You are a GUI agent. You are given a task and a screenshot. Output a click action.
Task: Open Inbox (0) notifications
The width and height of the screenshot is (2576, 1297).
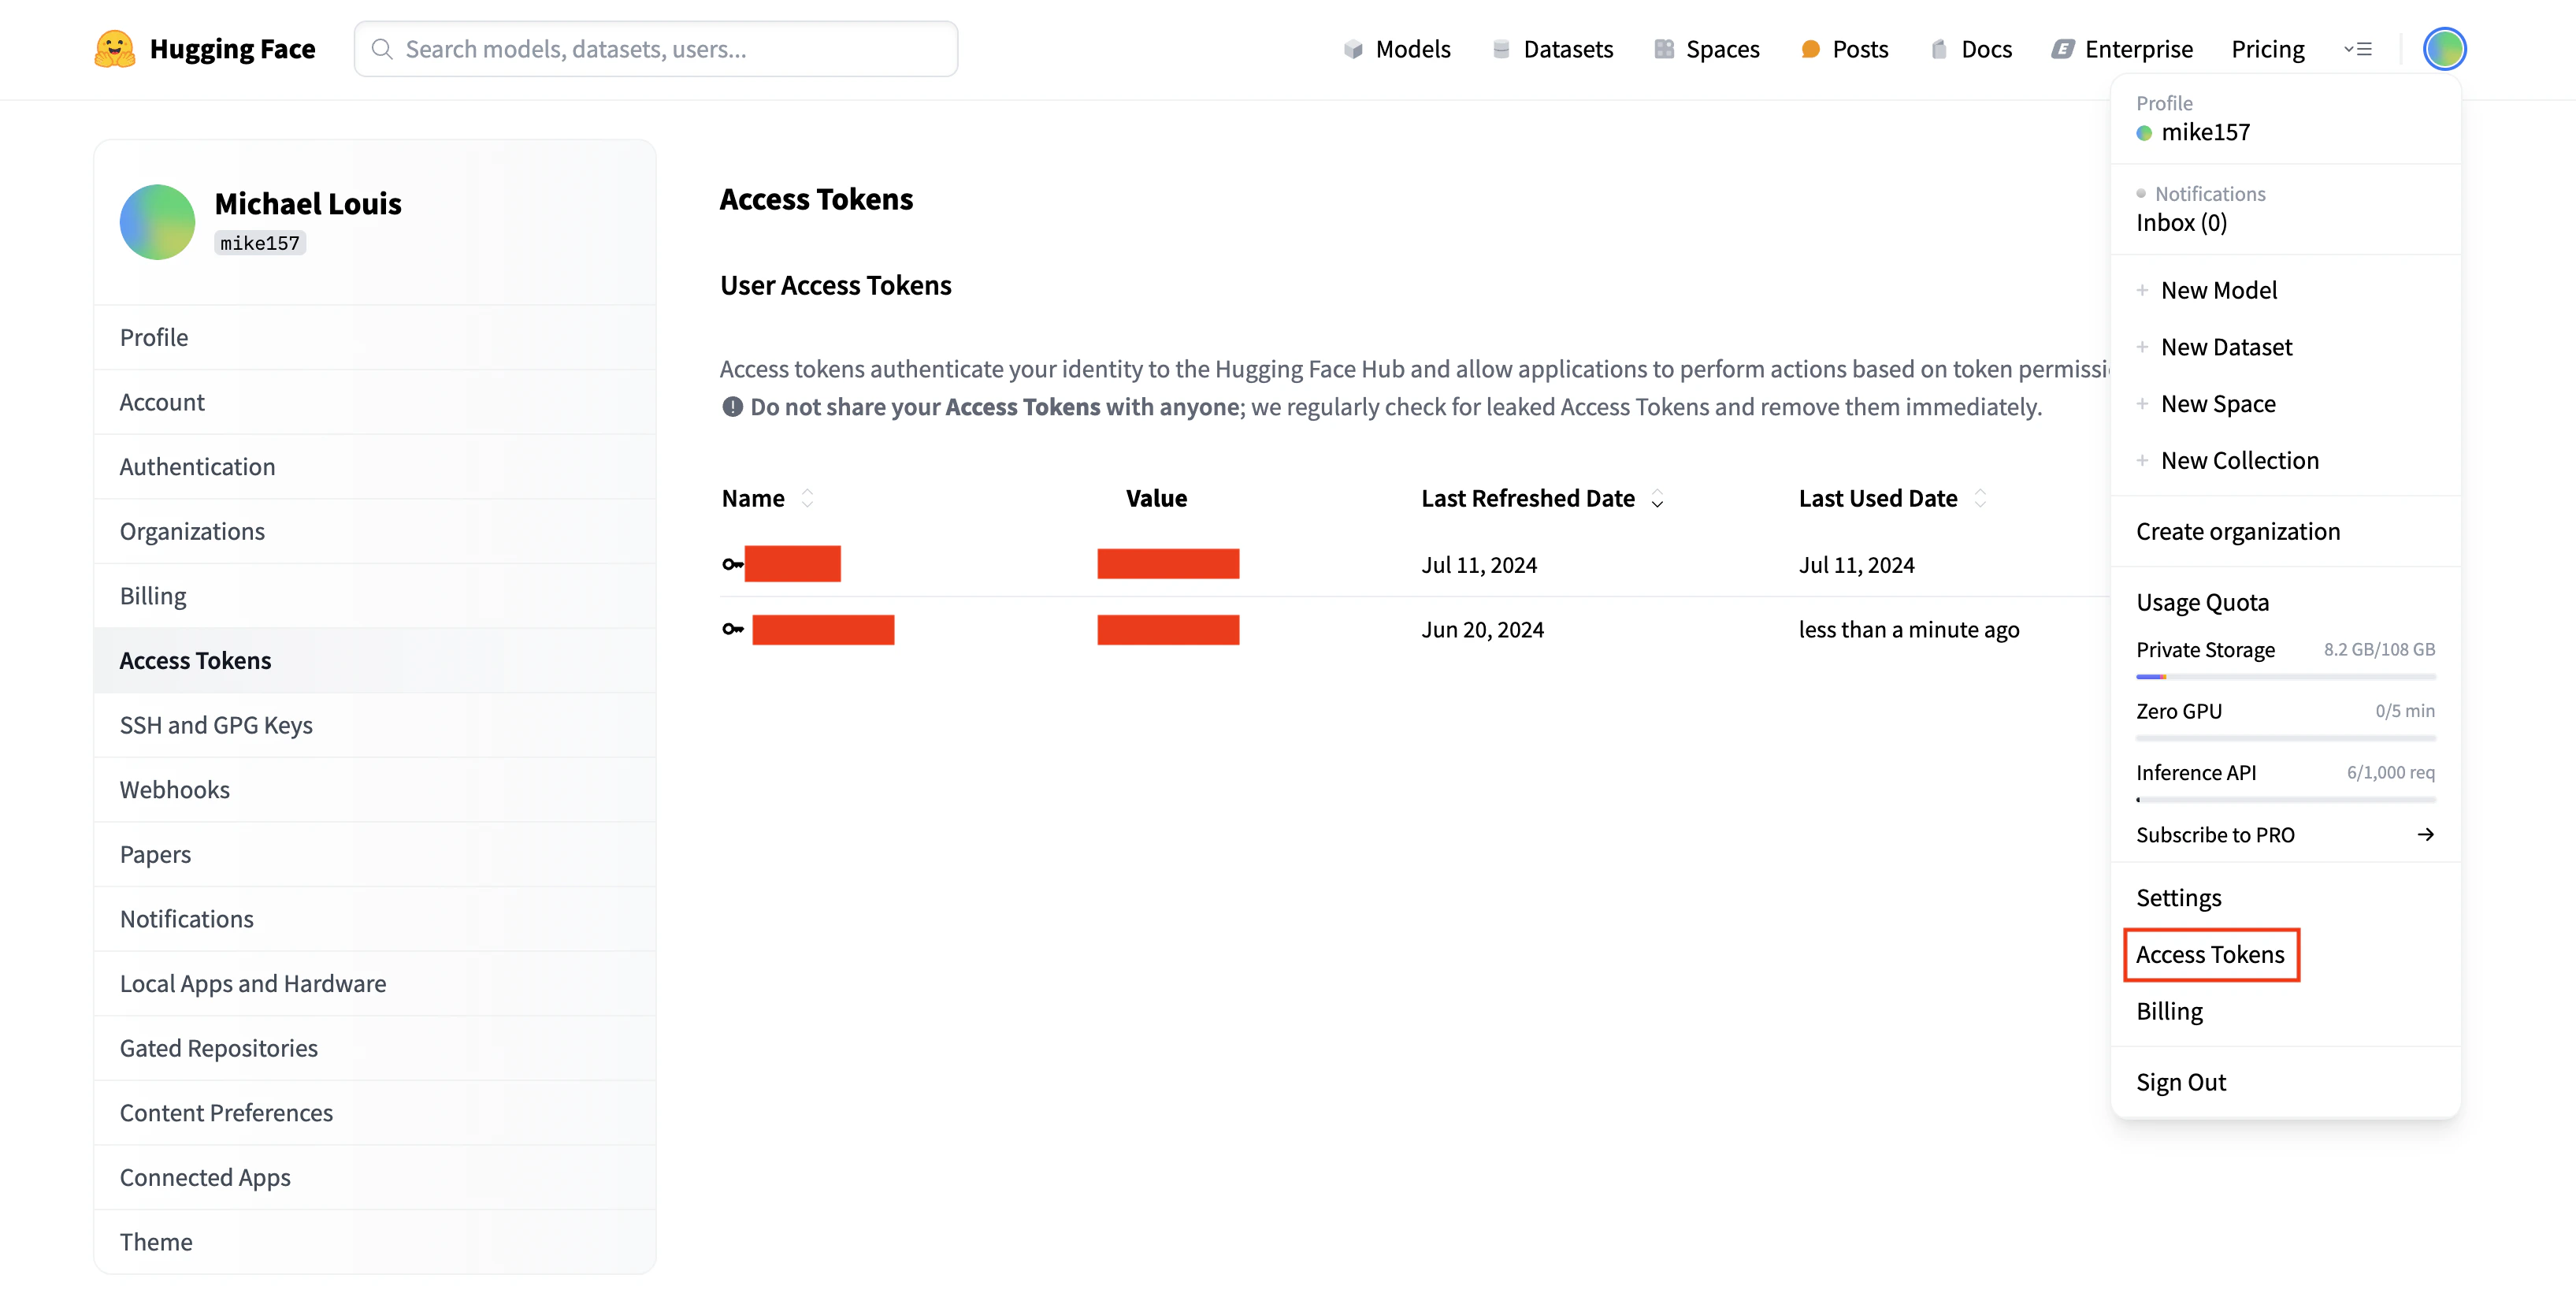click(x=2181, y=223)
